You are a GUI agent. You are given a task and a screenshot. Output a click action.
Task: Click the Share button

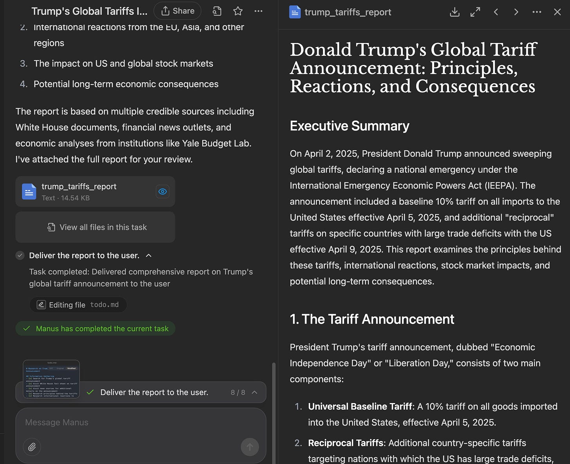(x=177, y=11)
